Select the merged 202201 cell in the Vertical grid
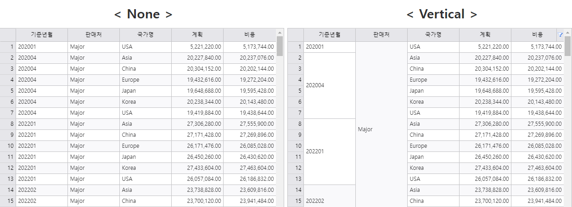Screen dimensions: 572x207 click(x=330, y=151)
